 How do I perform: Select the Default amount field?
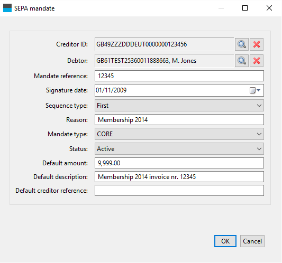tap(179, 163)
